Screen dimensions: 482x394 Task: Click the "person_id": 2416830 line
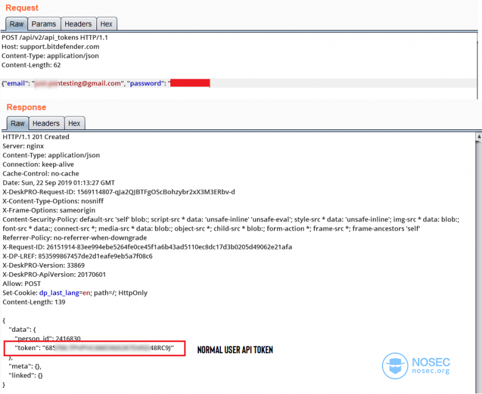tap(48, 338)
